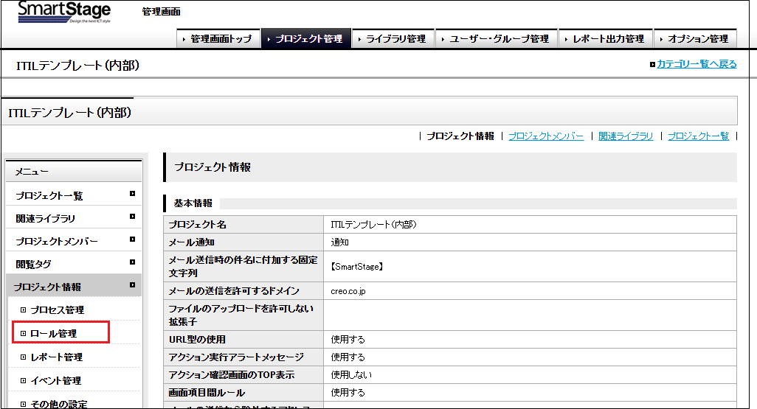This screenshot has height=409, width=757.
Task: Click the 基本情報 section heading
Action: 193,203
